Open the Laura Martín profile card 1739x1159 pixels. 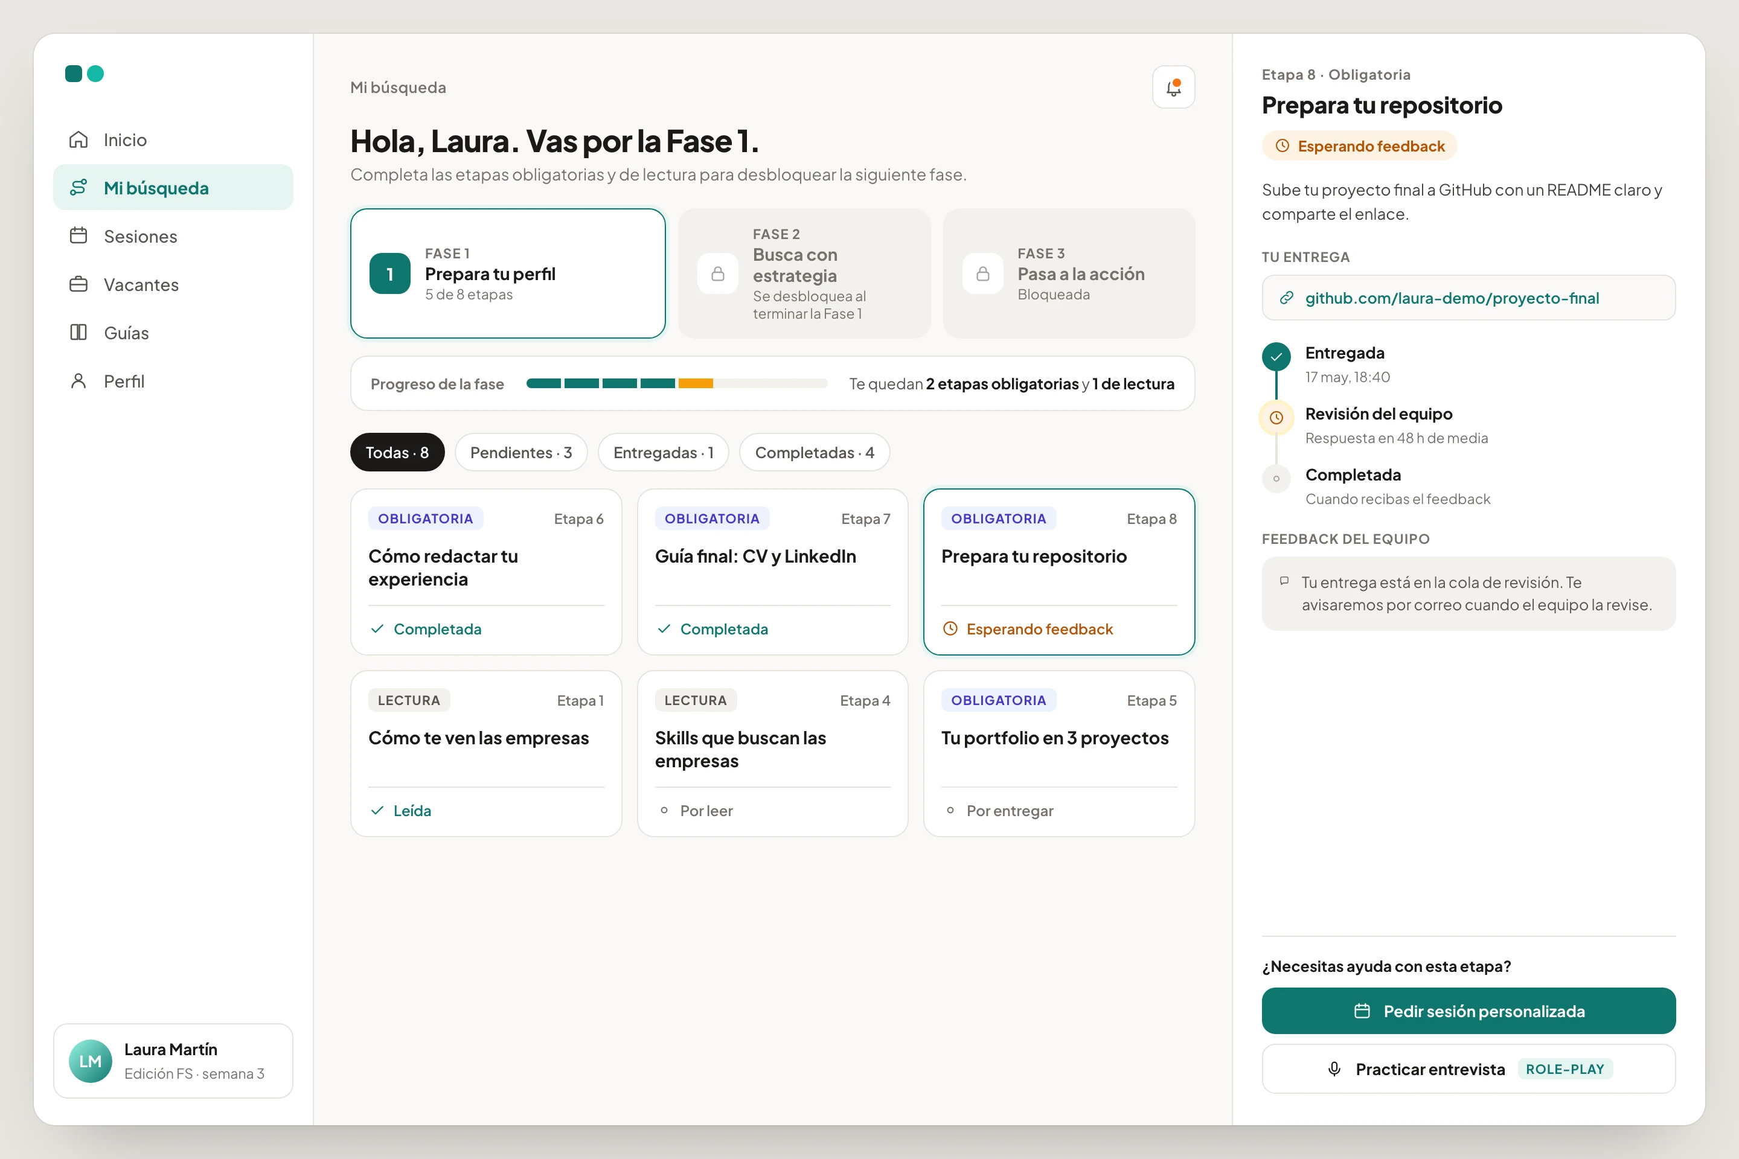(x=173, y=1061)
